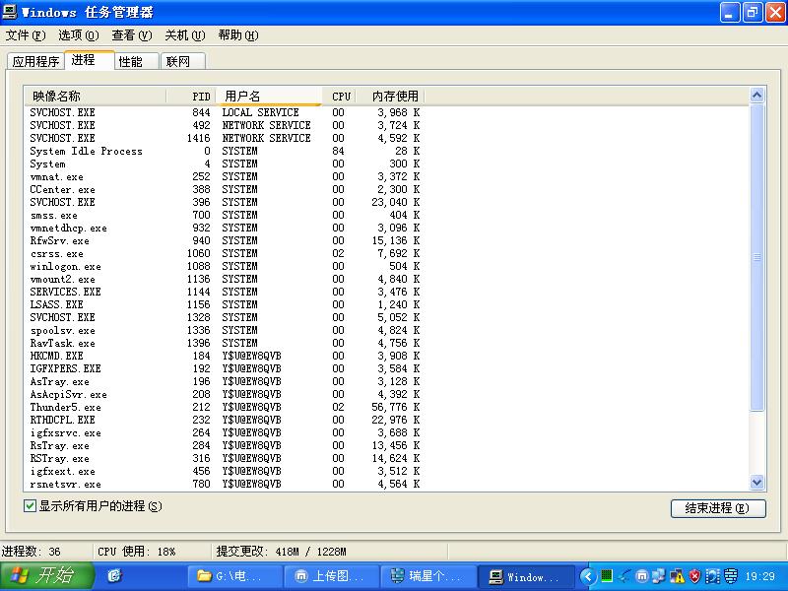Select the smss.exe process
Image resolution: width=788 pixels, height=591 pixels.
pyautogui.click(x=226, y=215)
